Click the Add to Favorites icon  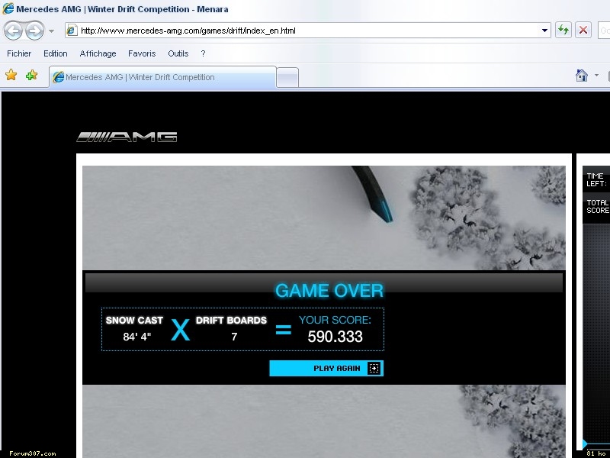[31, 76]
